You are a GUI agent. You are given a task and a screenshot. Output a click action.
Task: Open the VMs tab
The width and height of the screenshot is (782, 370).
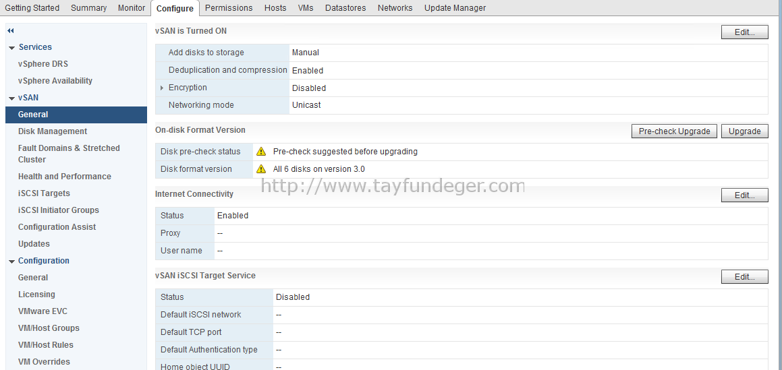(306, 8)
